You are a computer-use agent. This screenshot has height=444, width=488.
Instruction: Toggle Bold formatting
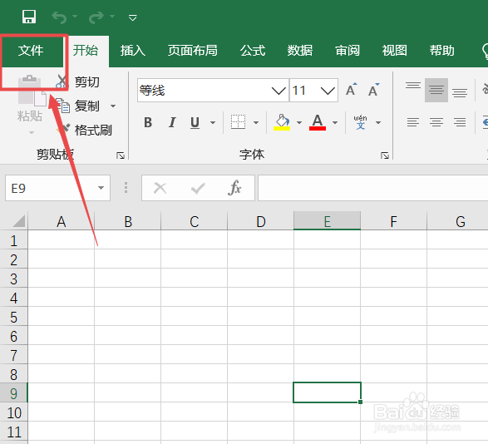[148, 122]
